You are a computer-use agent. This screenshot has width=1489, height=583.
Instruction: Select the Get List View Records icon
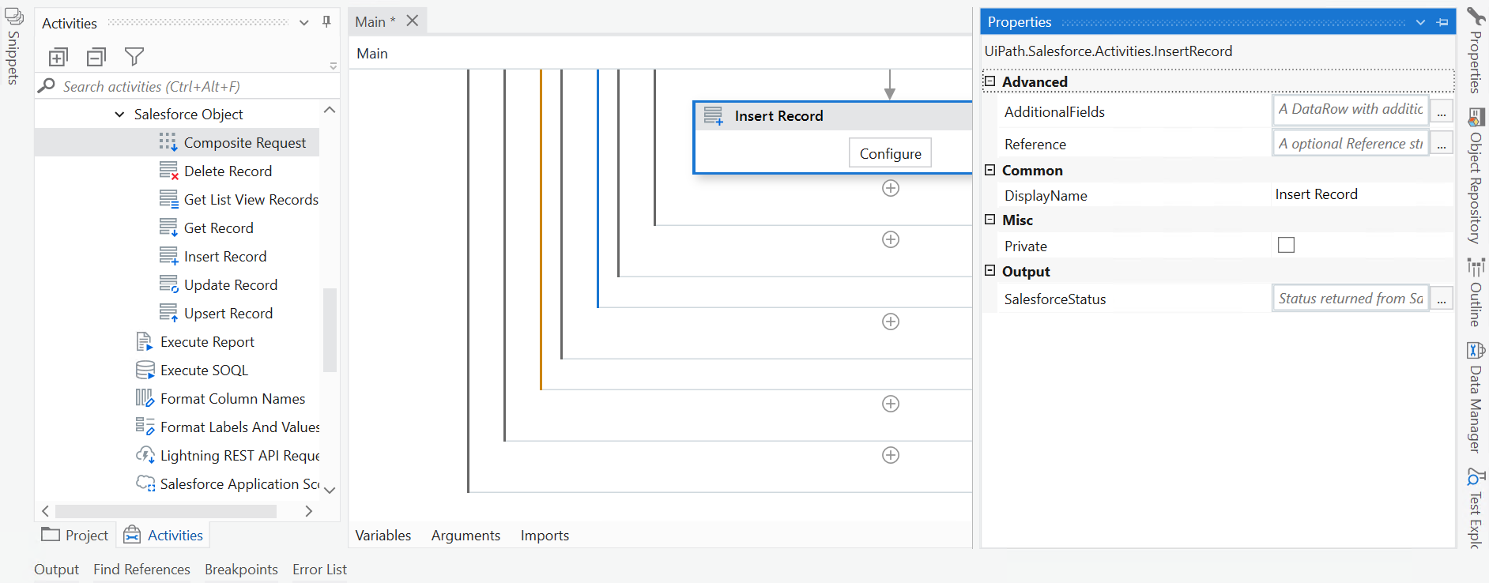168,199
